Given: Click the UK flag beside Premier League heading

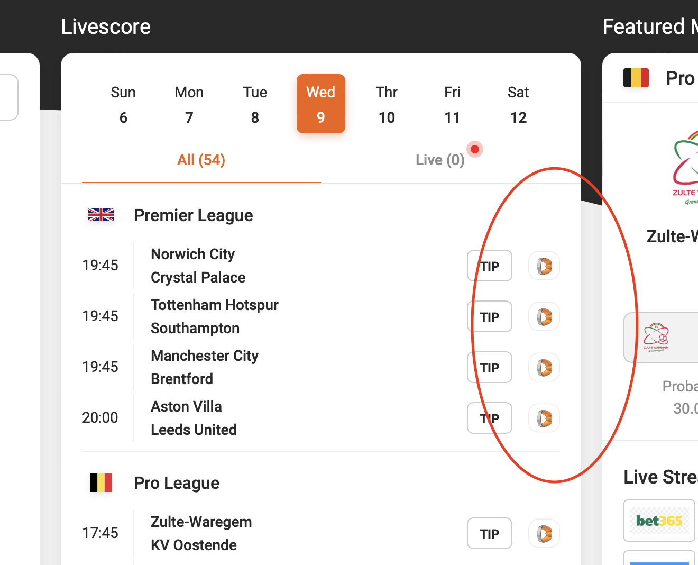Looking at the screenshot, I should click(x=100, y=215).
